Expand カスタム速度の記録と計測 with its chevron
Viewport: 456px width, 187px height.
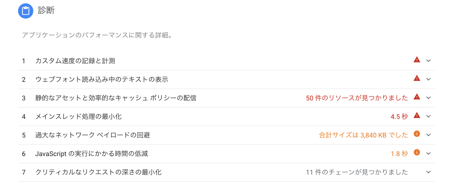click(x=428, y=61)
